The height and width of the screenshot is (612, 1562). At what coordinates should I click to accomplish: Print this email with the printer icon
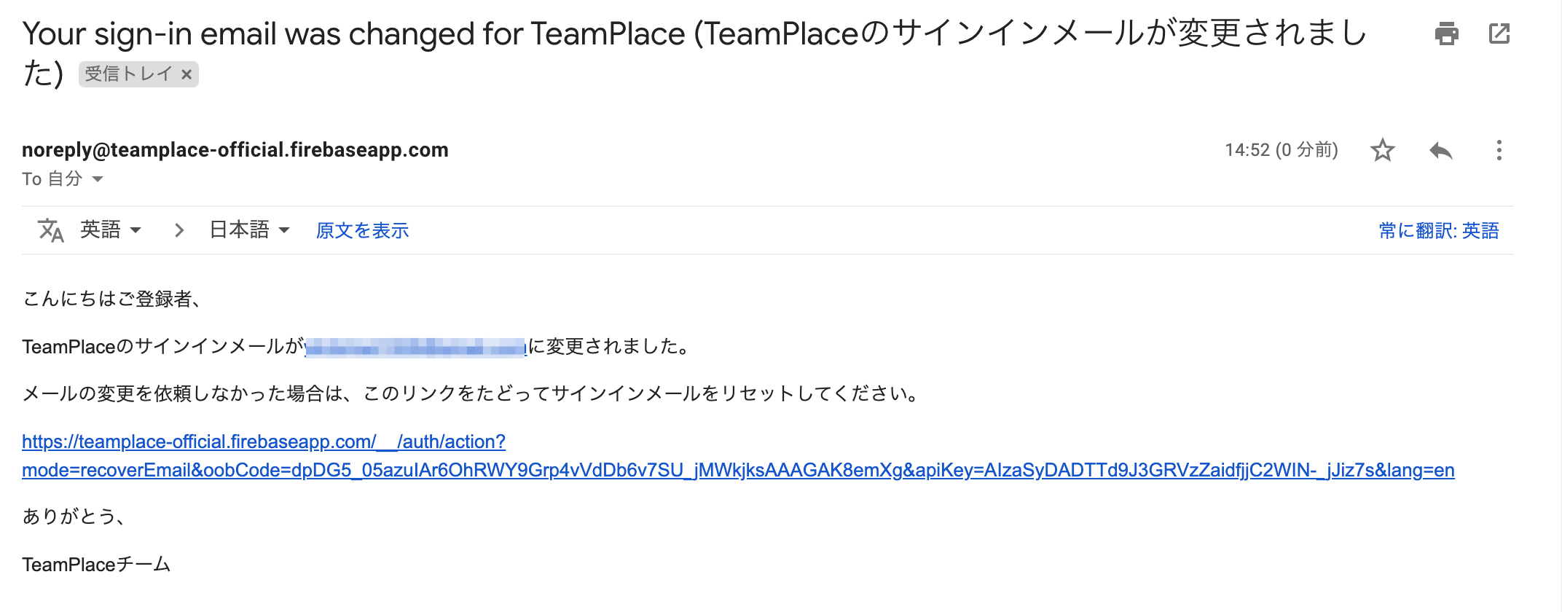(x=1446, y=34)
